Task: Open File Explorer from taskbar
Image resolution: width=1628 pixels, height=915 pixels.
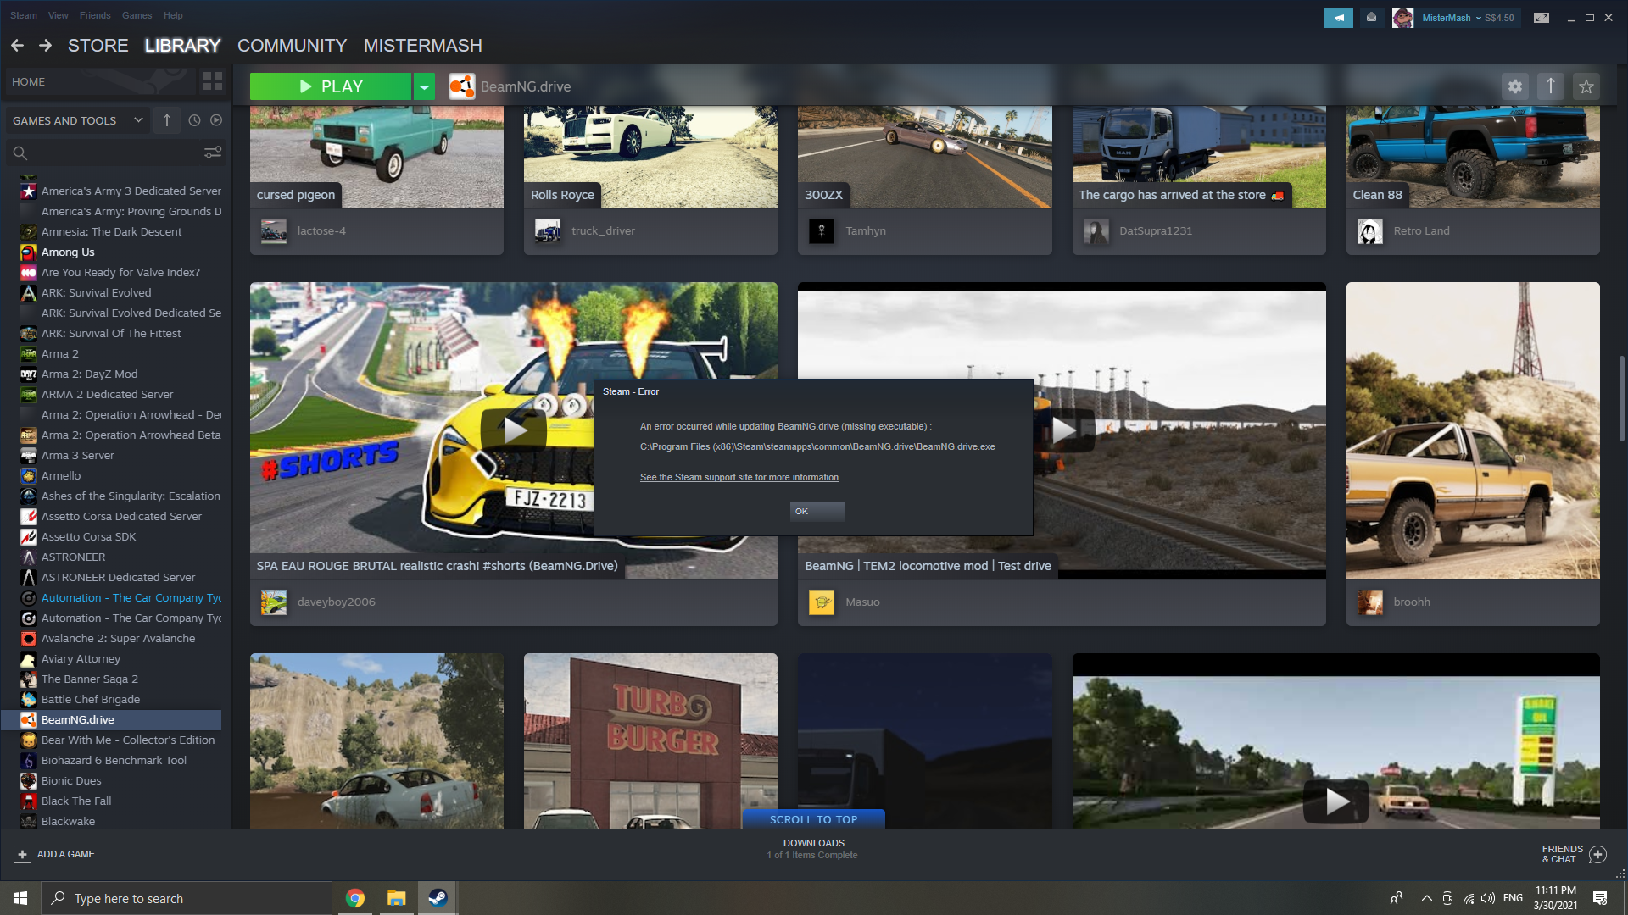Action: point(396,898)
